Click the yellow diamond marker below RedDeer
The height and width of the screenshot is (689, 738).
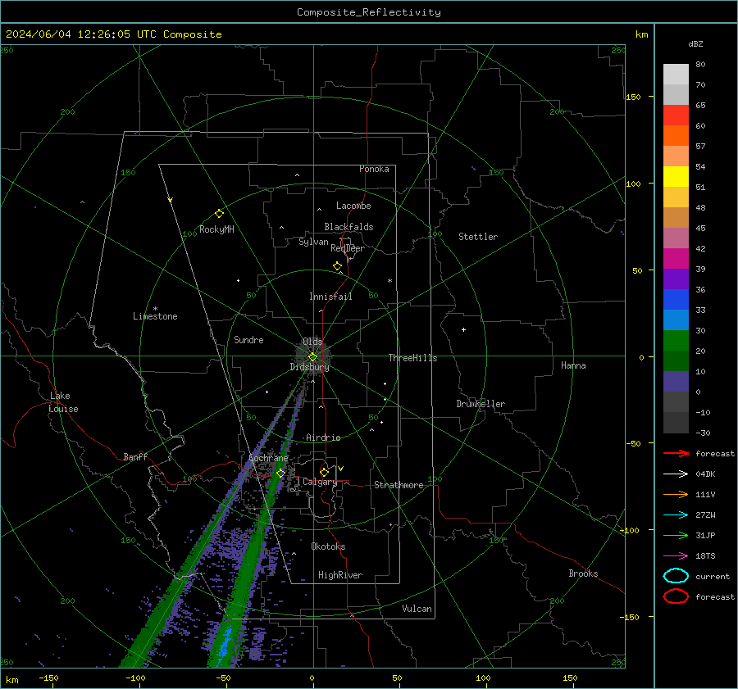click(338, 266)
